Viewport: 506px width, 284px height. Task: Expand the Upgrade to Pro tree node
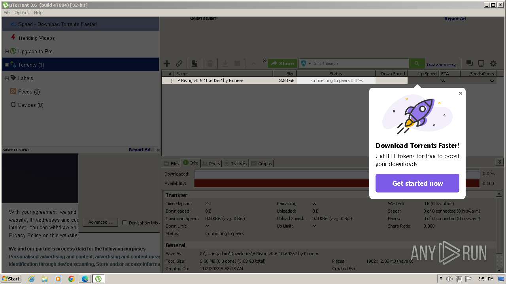pos(7,52)
